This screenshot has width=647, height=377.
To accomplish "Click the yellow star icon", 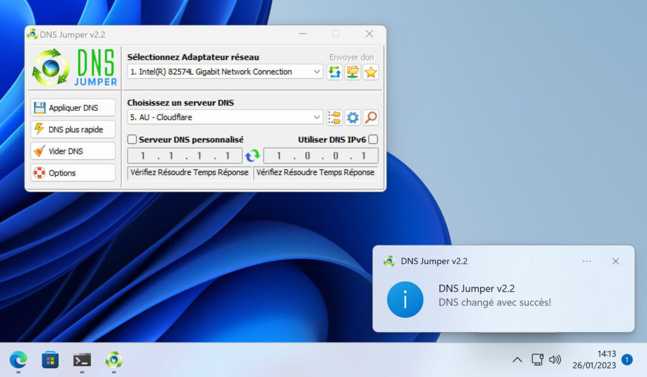I will coord(370,72).
